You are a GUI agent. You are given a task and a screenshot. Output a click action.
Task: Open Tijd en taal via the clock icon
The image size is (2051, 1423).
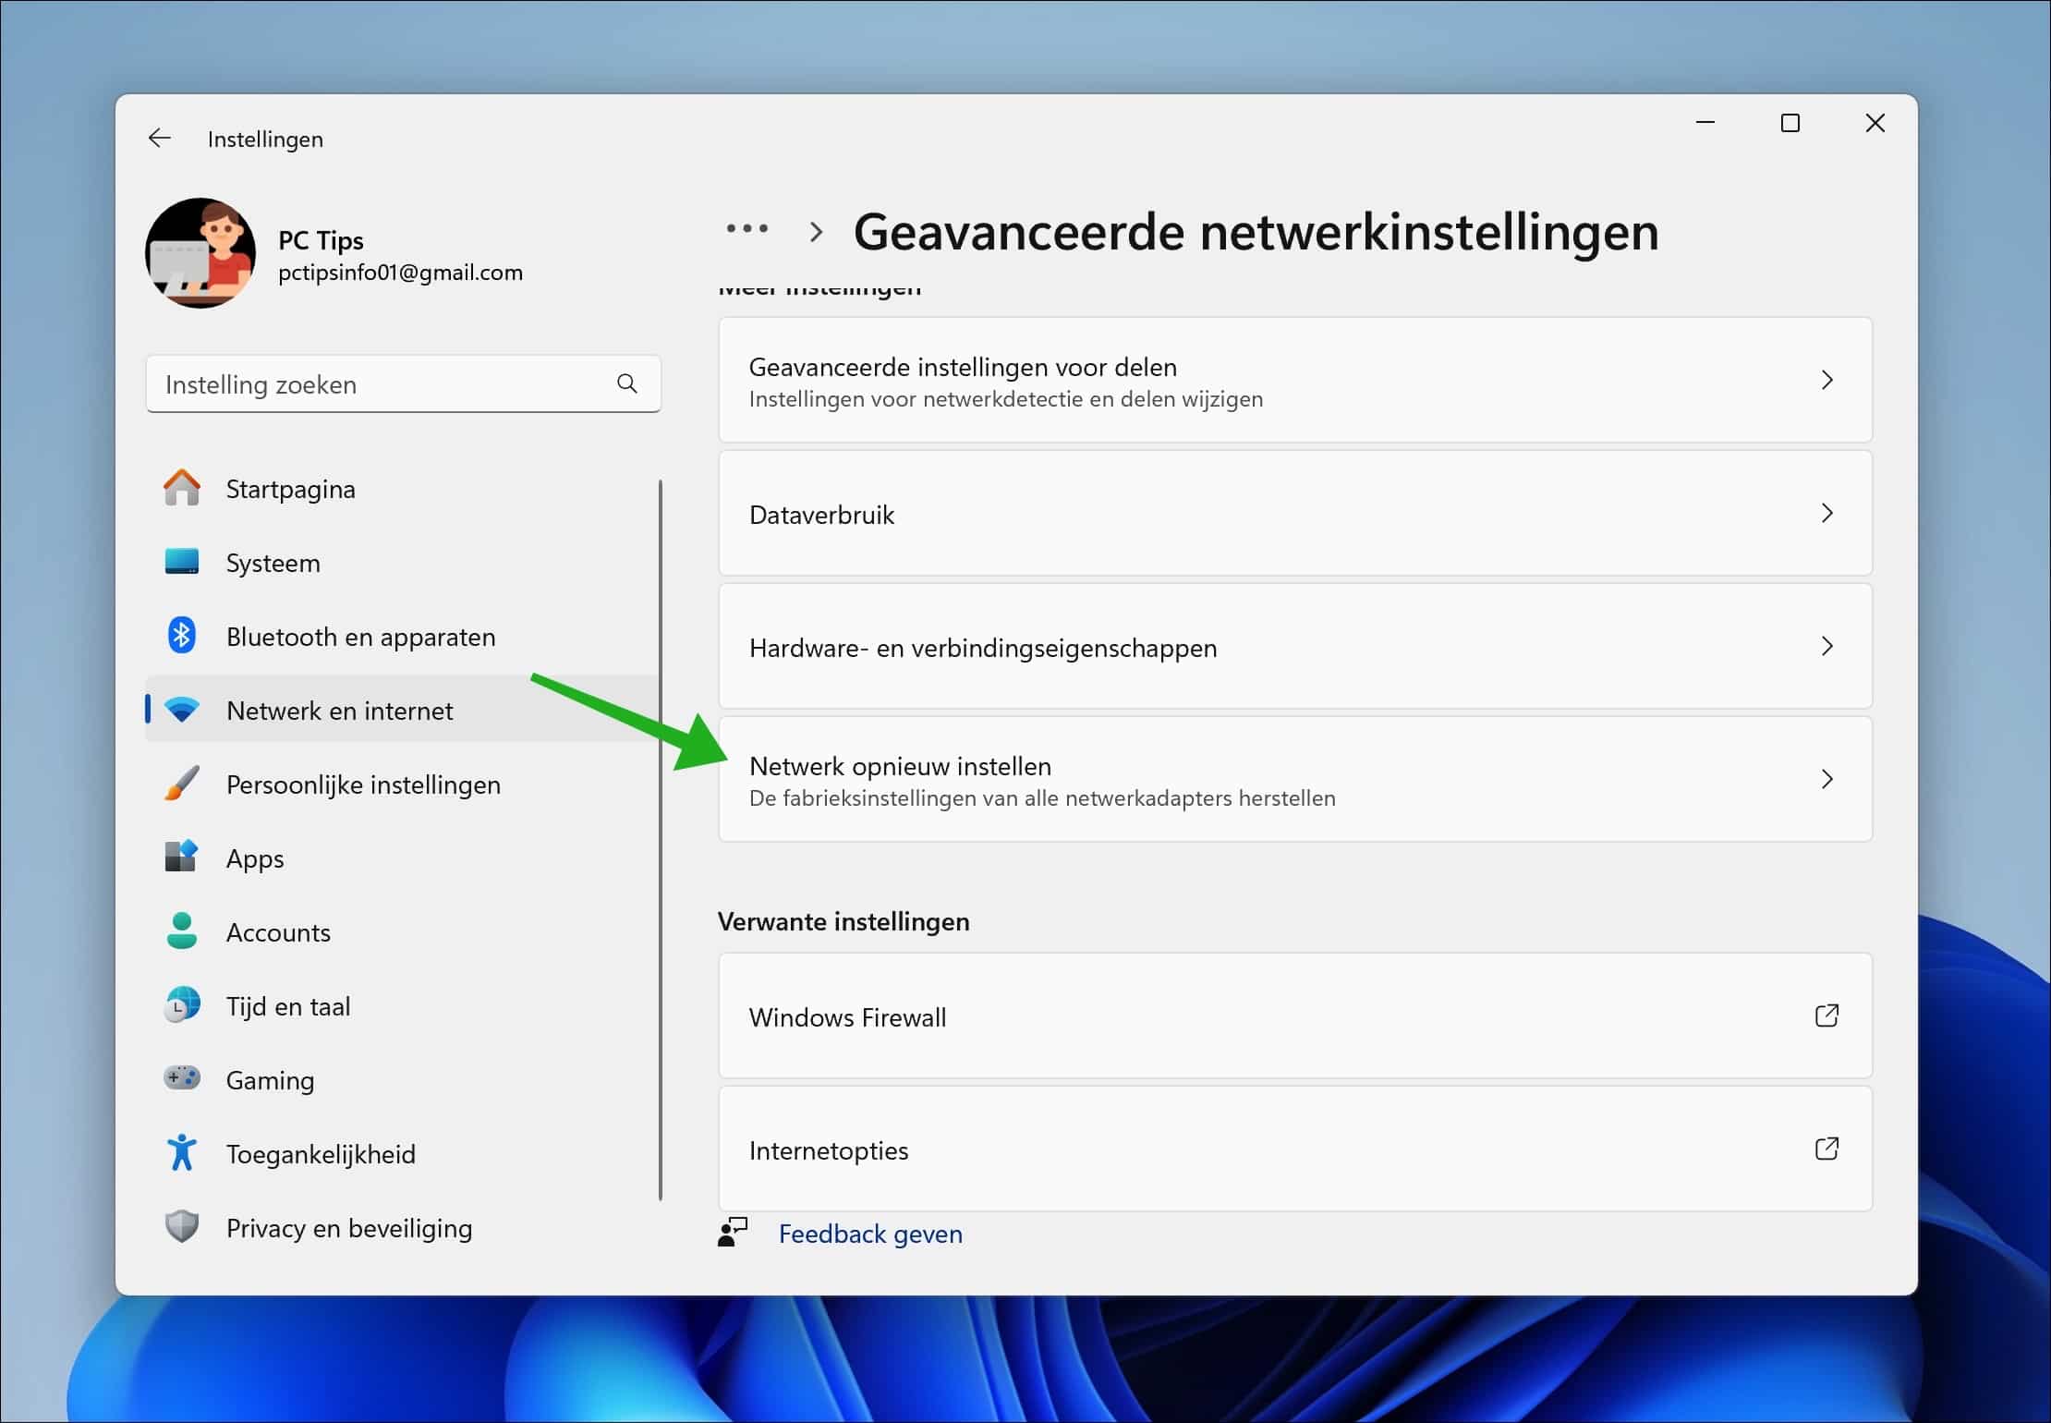(x=182, y=1005)
